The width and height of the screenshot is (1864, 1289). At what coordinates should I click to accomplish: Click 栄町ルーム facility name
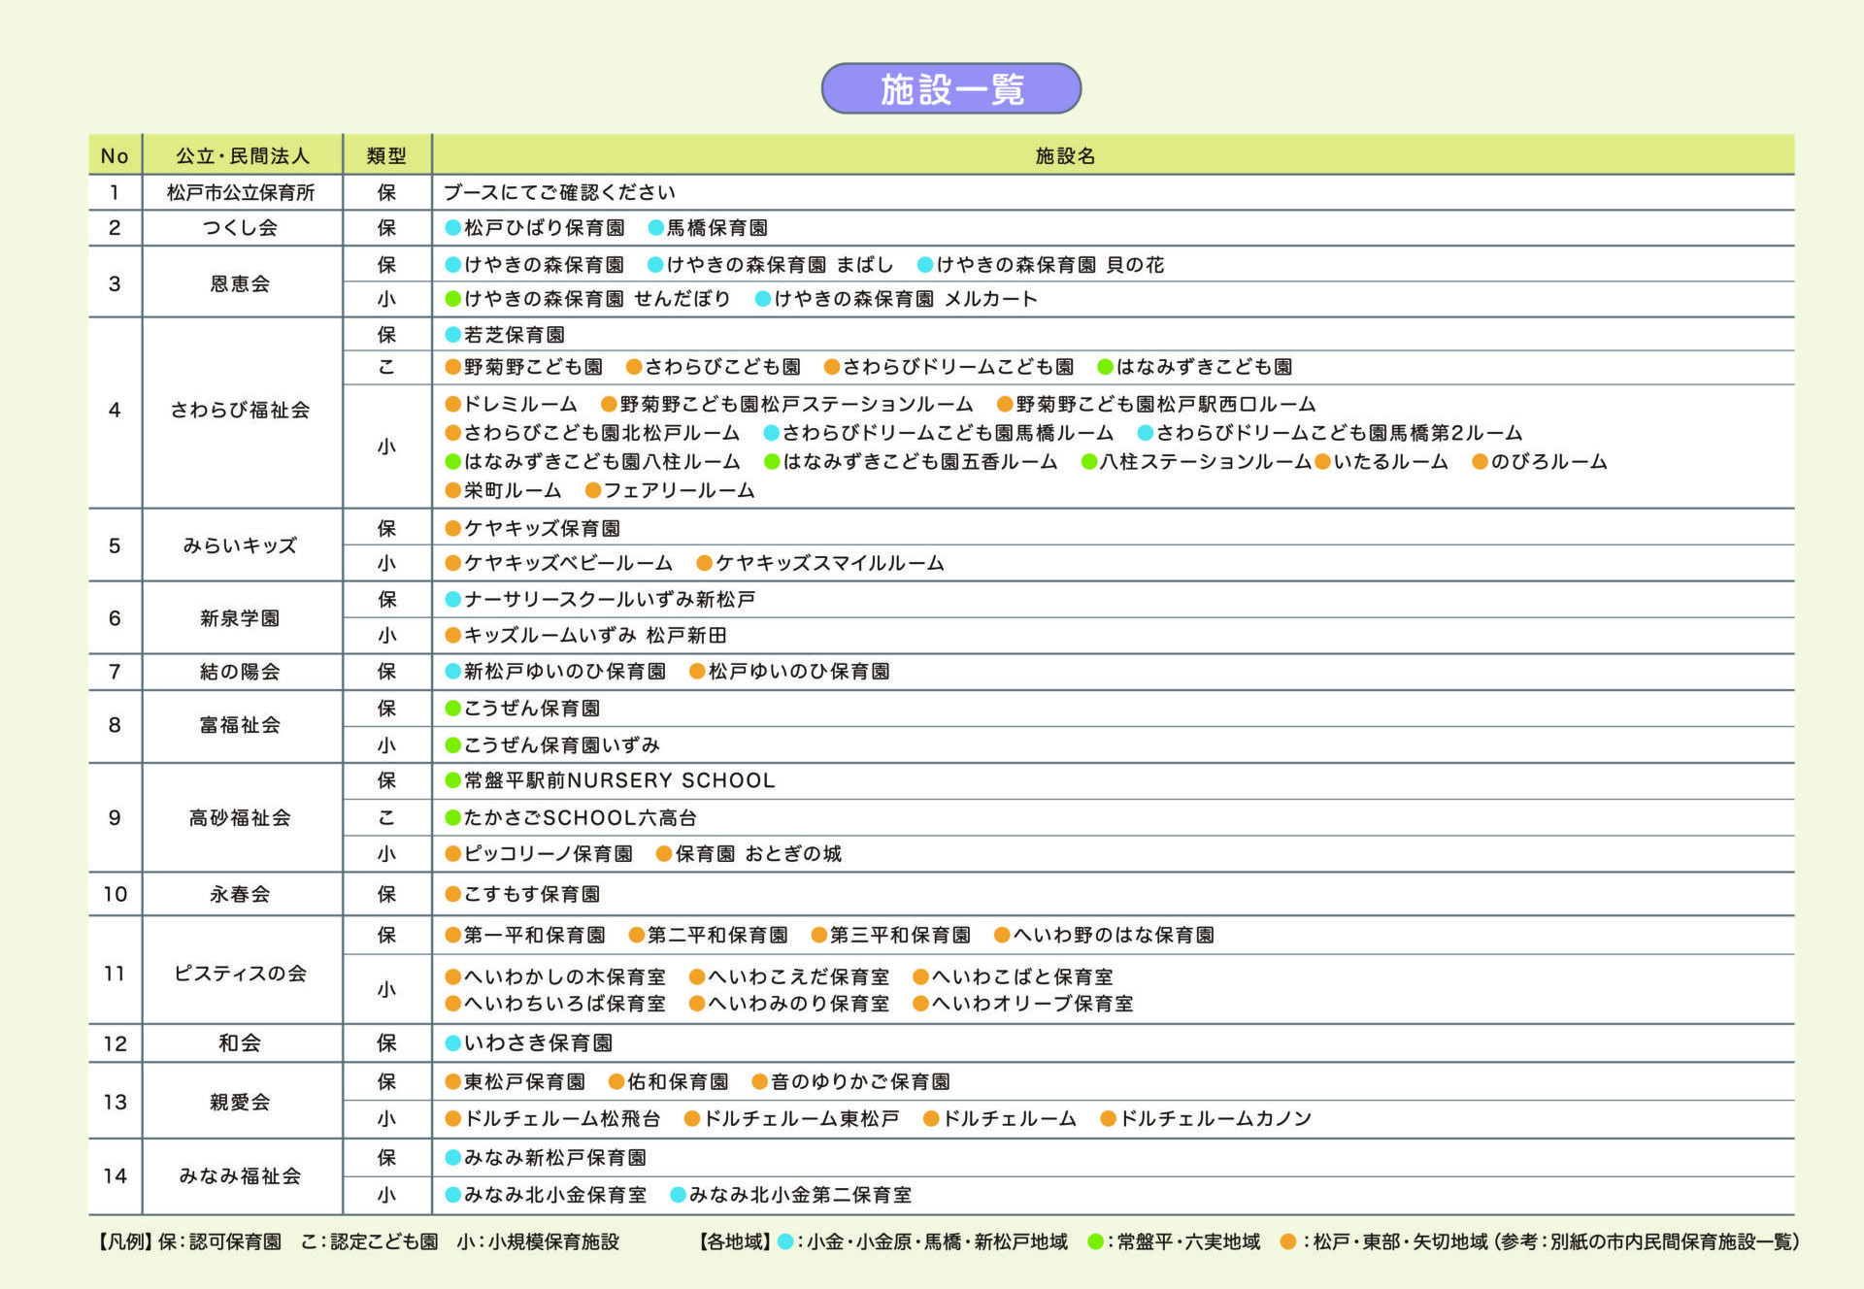pyautogui.click(x=513, y=490)
